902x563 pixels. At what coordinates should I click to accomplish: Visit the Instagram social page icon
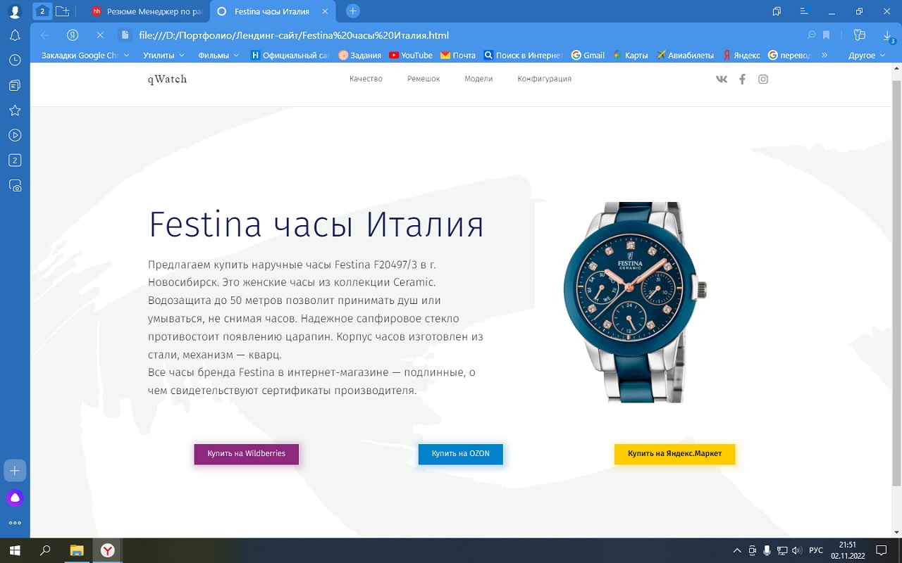pos(763,79)
